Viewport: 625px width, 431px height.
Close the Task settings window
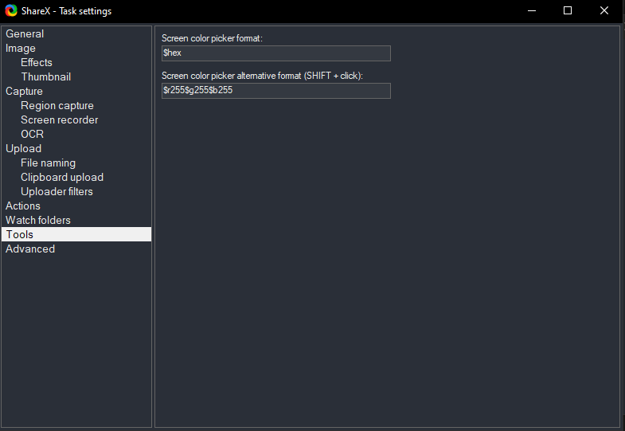(x=604, y=11)
